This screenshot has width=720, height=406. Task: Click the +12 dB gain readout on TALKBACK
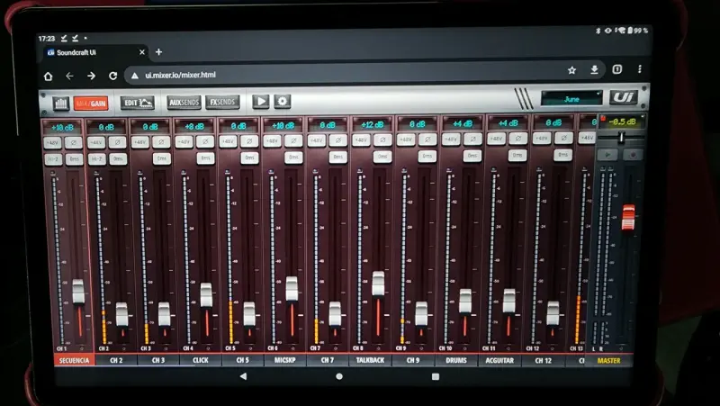click(372, 124)
